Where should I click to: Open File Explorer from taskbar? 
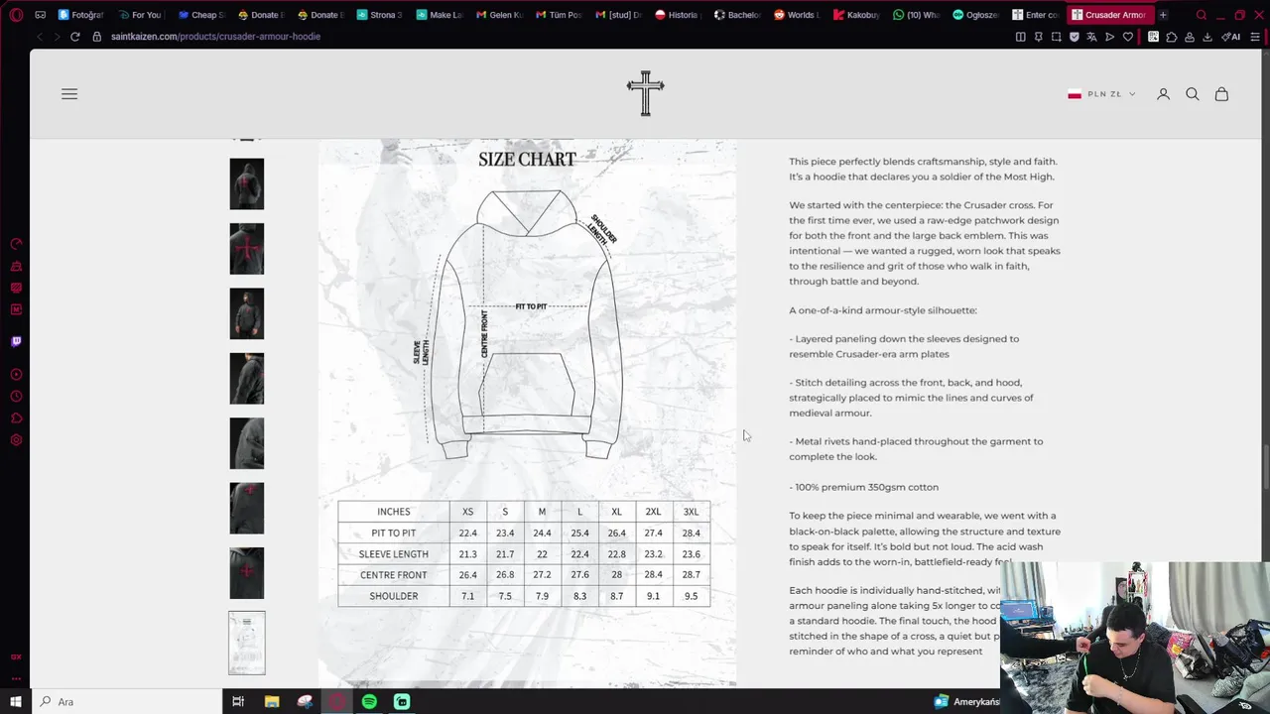[x=272, y=701]
